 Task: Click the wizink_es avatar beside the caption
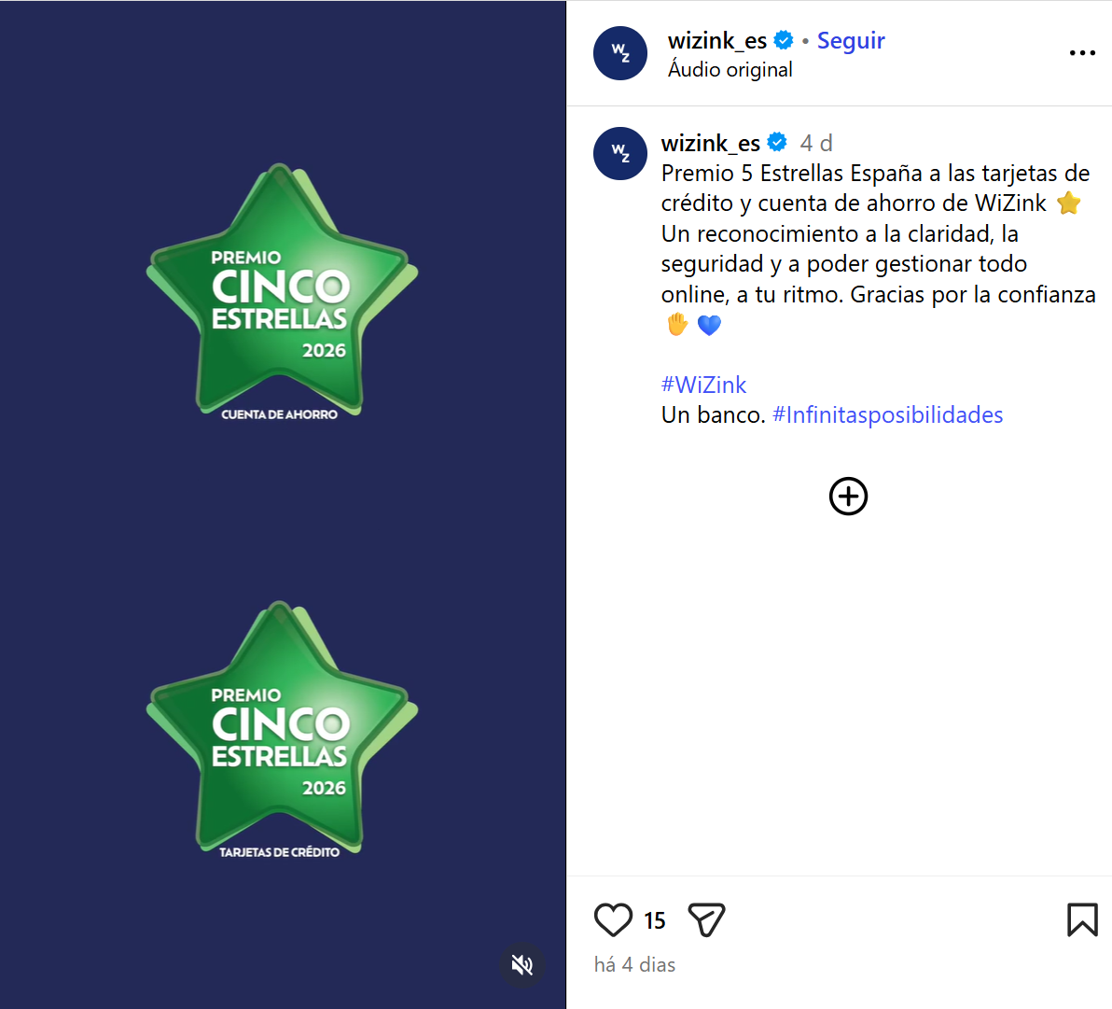point(620,153)
